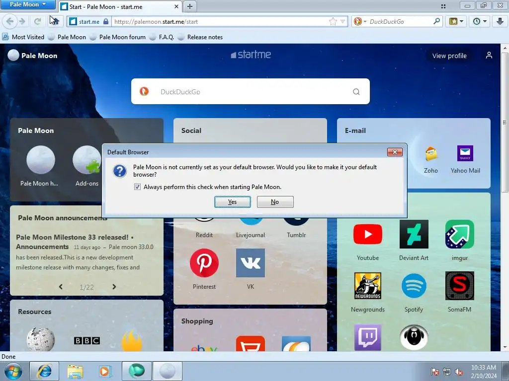Click the user account icon
Image resolution: width=509 pixels, height=381 pixels.
489,56
